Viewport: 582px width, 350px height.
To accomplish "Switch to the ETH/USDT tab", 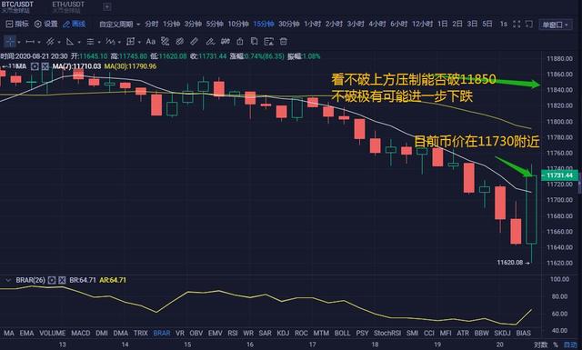I will tap(68, 6).
